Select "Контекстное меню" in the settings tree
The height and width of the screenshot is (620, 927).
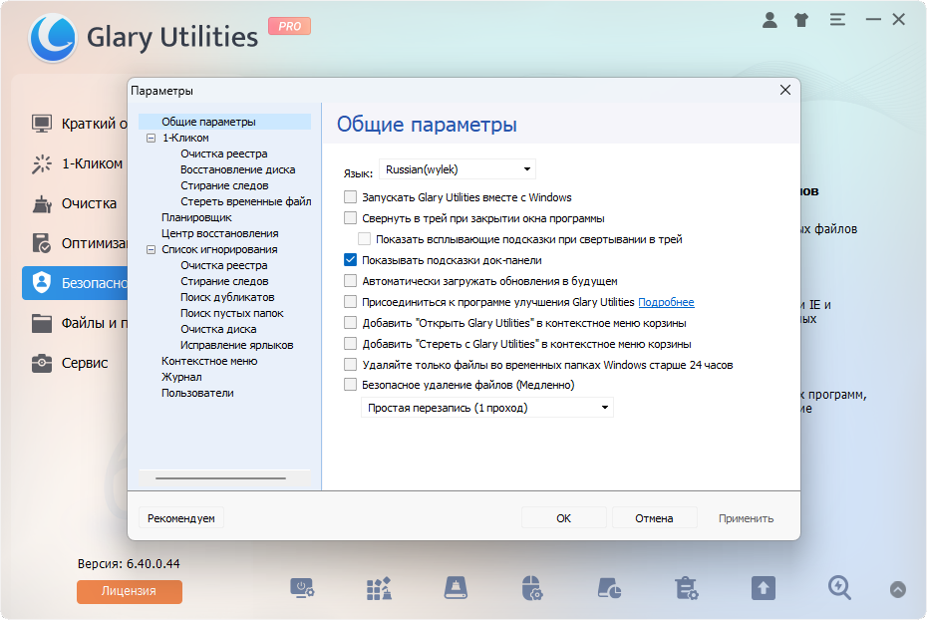pos(209,361)
